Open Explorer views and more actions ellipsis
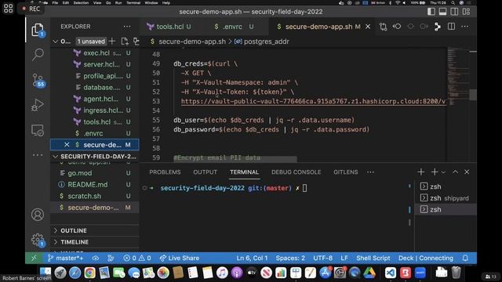Screen dimensions: 502x282 (127, 27)
